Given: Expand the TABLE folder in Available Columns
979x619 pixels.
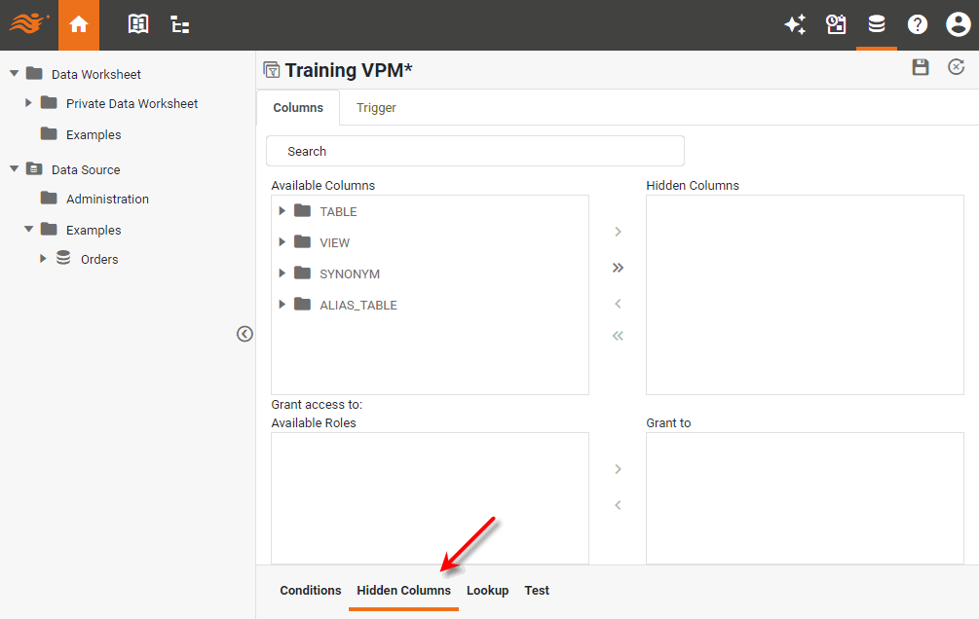Looking at the screenshot, I should pyautogui.click(x=282, y=211).
